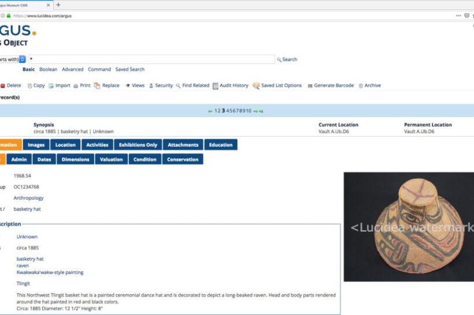Click the Search button
This screenshot has width=474, height=315.
(x=287, y=59)
